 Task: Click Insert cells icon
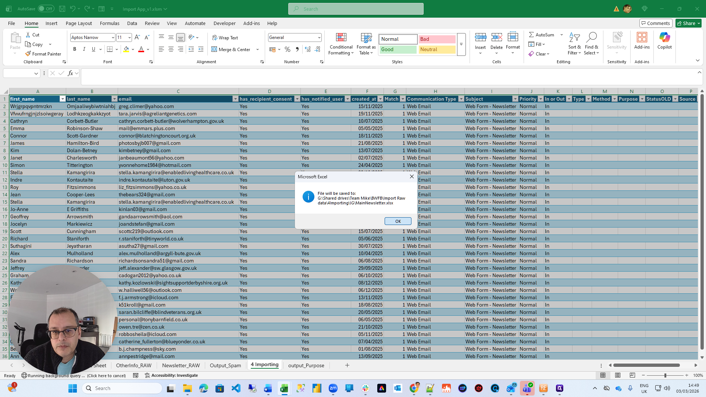point(480,37)
